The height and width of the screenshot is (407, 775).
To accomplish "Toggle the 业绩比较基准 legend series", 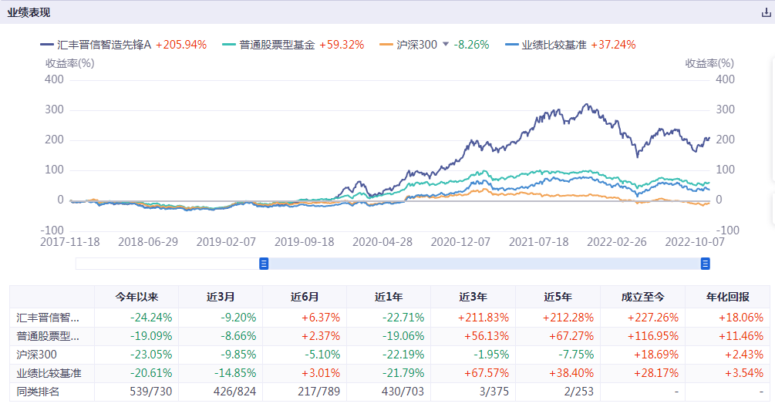I will coord(554,45).
